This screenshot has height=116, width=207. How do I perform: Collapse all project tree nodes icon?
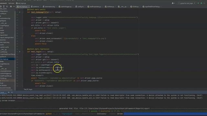[7, 6]
